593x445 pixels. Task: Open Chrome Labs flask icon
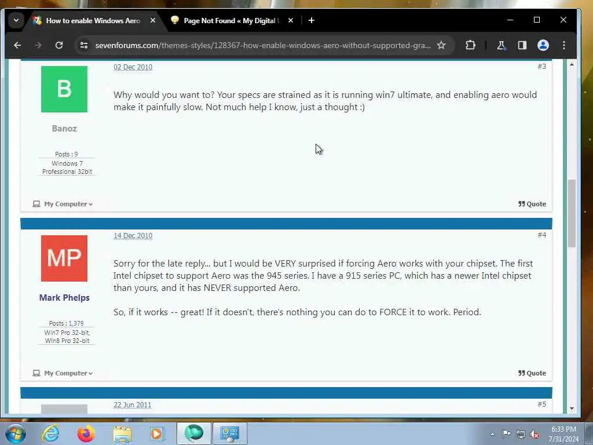tap(501, 45)
